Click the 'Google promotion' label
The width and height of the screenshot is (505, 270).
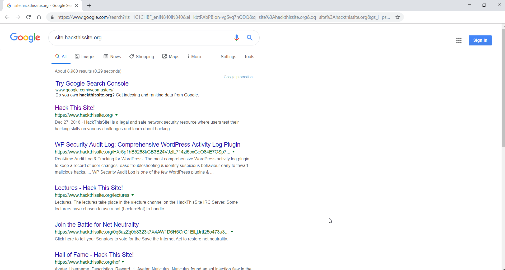pyautogui.click(x=238, y=77)
